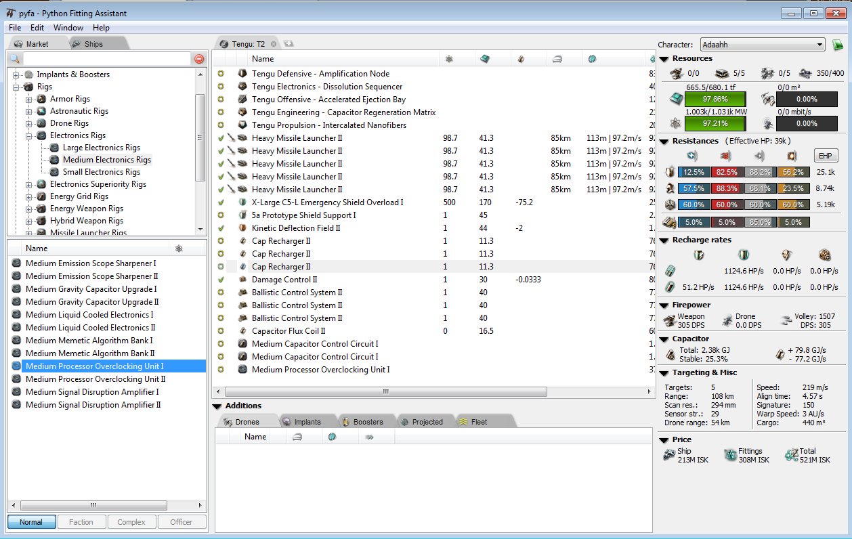The image size is (852, 539).
Task: Click the Weapon DPS icon in Firepower
Action: [x=670, y=320]
